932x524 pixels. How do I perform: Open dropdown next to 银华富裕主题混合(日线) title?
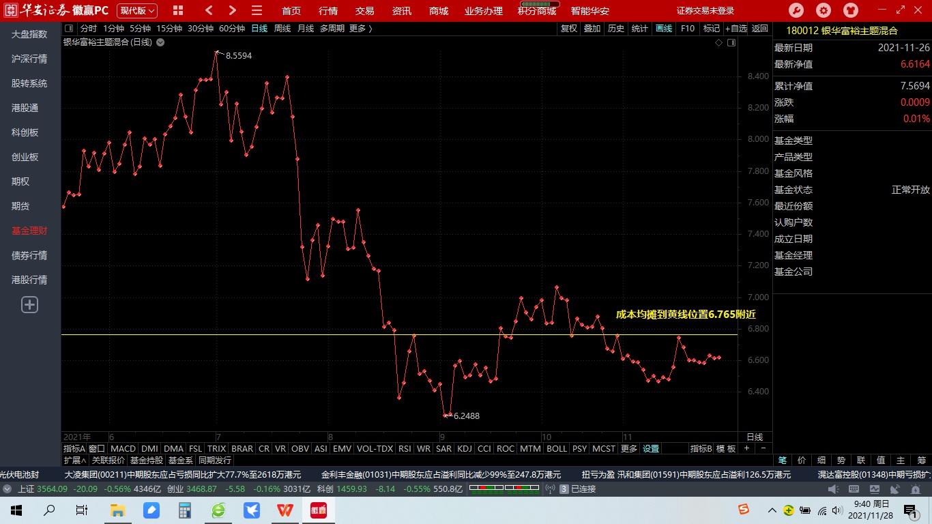tap(160, 42)
